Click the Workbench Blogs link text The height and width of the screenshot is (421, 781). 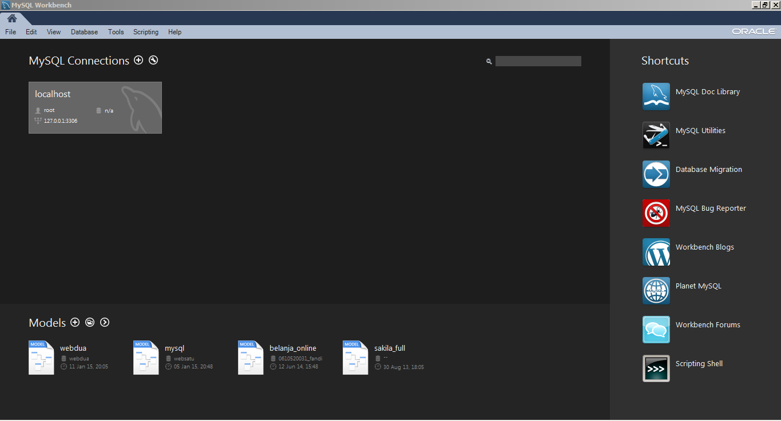(705, 247)
